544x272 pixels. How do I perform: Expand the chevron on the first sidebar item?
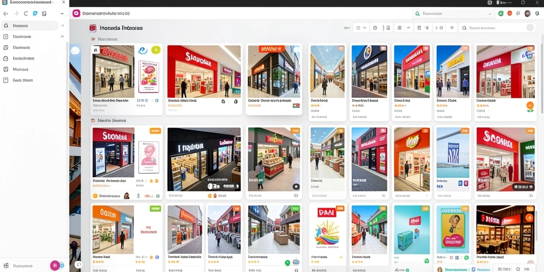pyautogui.click(x=63, y=25)
